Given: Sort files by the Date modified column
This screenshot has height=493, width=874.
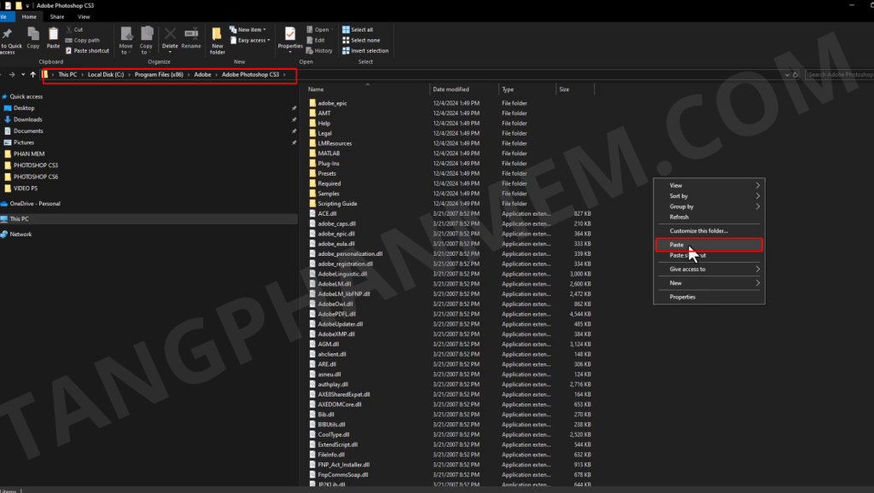Looking at the screenshot, I should point(451,90).
